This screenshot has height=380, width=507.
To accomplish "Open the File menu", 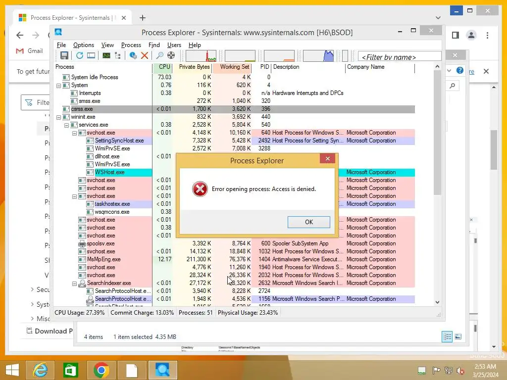I will 61,45.
